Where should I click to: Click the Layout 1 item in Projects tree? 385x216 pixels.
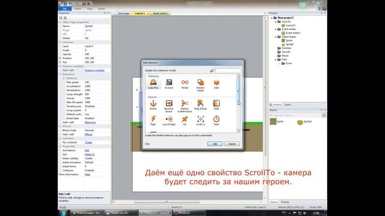[x=291, y=25]
